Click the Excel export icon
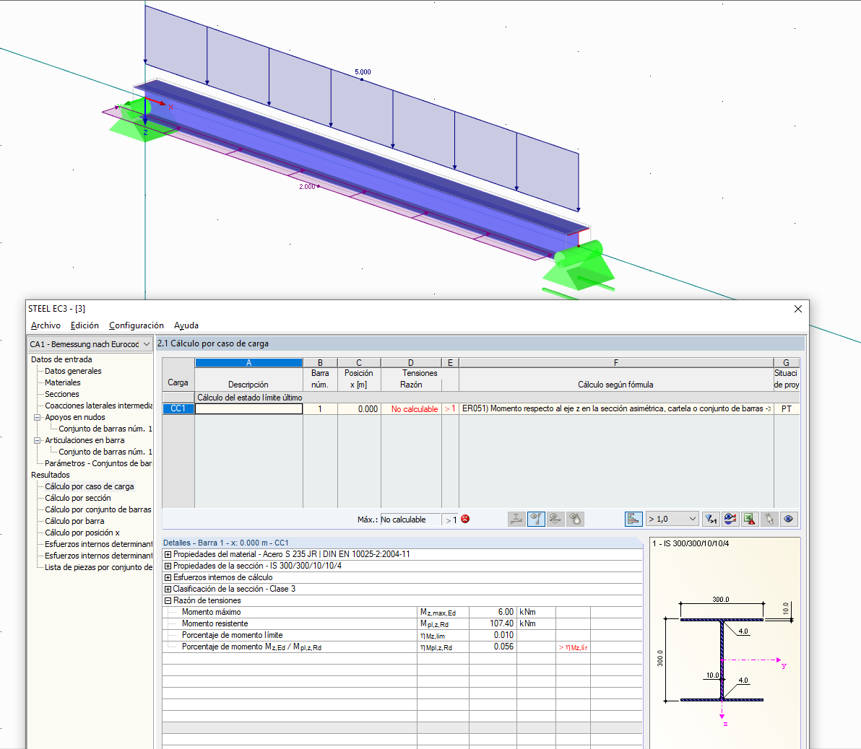This screenshot has height=749, width=861. [x=750, y=519]
